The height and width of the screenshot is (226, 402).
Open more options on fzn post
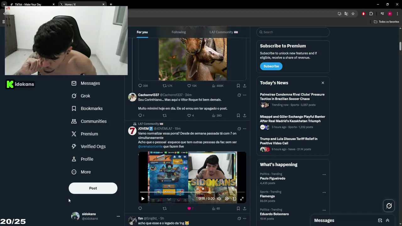(245, 218)
